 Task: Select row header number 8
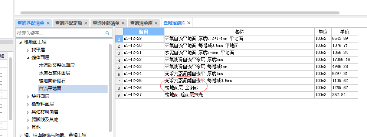coord(119,88)
